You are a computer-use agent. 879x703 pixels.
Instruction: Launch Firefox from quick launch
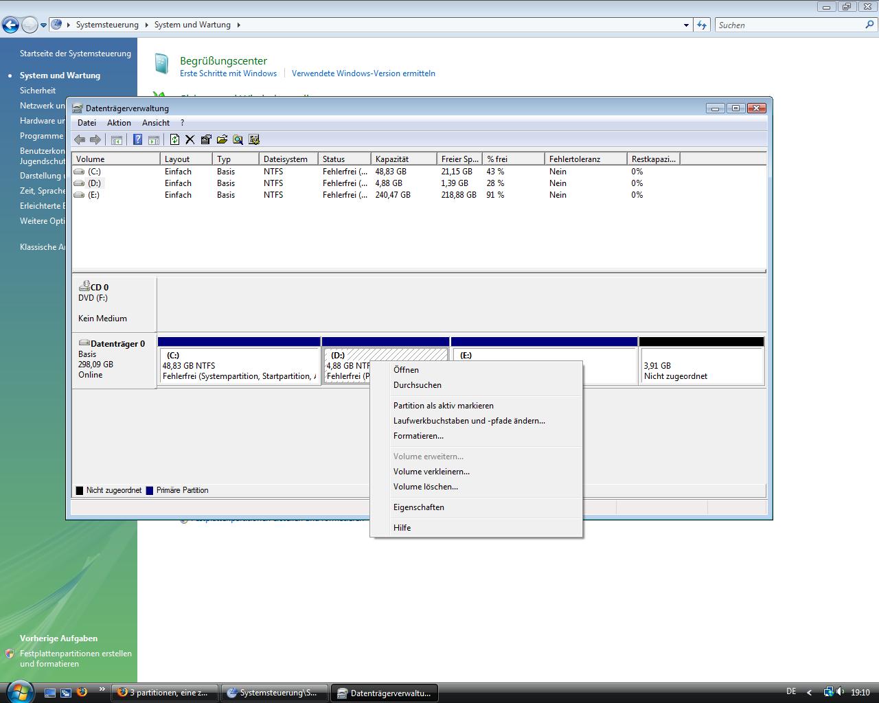pyautogui.click(x=82, y=692)
